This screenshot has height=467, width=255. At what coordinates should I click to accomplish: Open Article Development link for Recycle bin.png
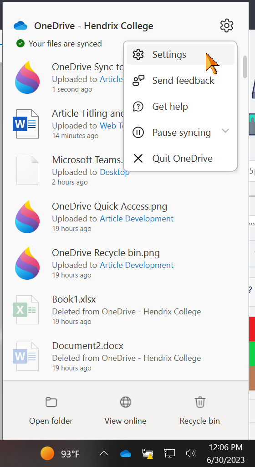(137, 265)
